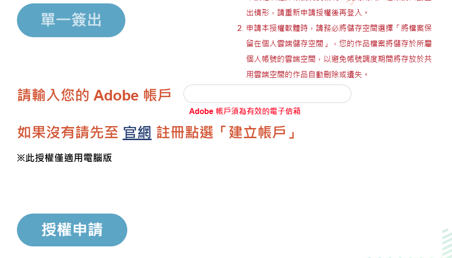
Task: Click the line 出情形，請重新申請授權後再登入
Action: pos(307,12)
